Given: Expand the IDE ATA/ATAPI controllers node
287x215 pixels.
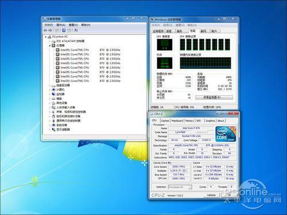Looking at the screenshot, I should [x=50, y=41].
